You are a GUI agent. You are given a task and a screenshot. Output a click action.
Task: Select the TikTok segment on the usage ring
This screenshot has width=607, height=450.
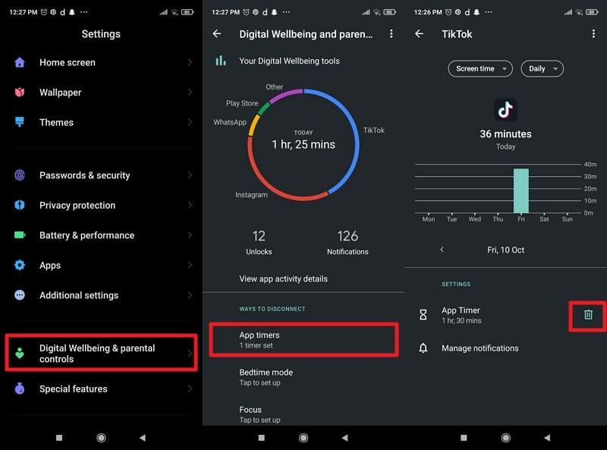357,137
